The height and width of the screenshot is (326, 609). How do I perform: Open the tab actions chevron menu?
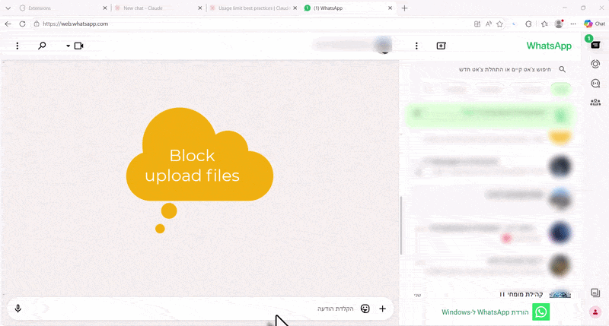(8, 8)
